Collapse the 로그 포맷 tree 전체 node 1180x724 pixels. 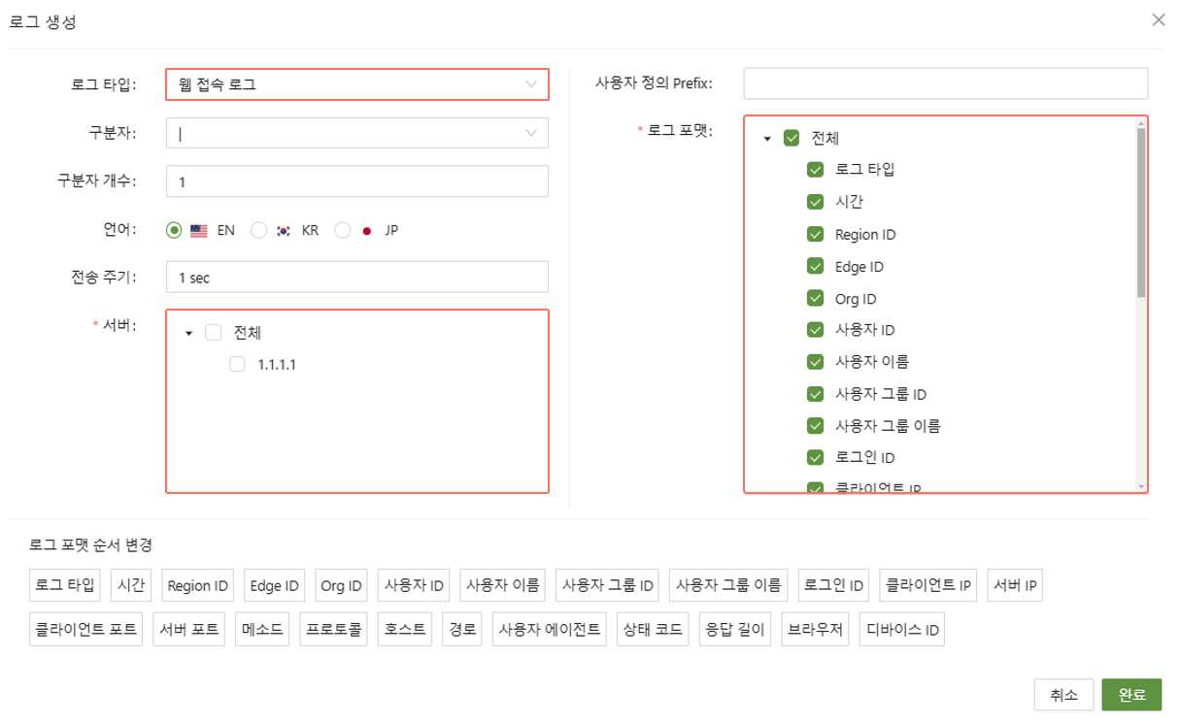tap(767, 139)
